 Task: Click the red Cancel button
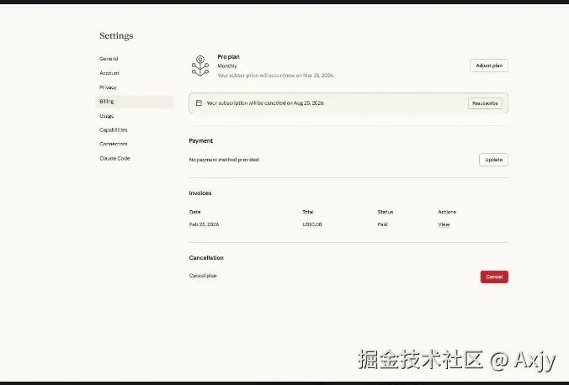pyautogui.click(x=494, y=277)
